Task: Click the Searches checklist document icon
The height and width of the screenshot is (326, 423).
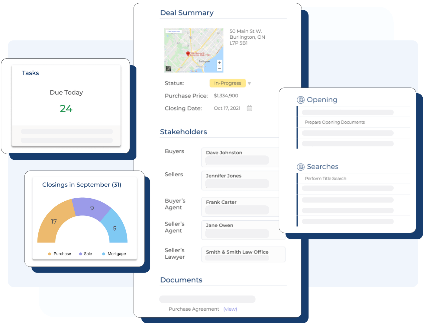Action: (301, 166)
